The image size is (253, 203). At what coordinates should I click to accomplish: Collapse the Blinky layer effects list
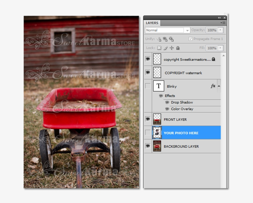click(x=219, y=86)
